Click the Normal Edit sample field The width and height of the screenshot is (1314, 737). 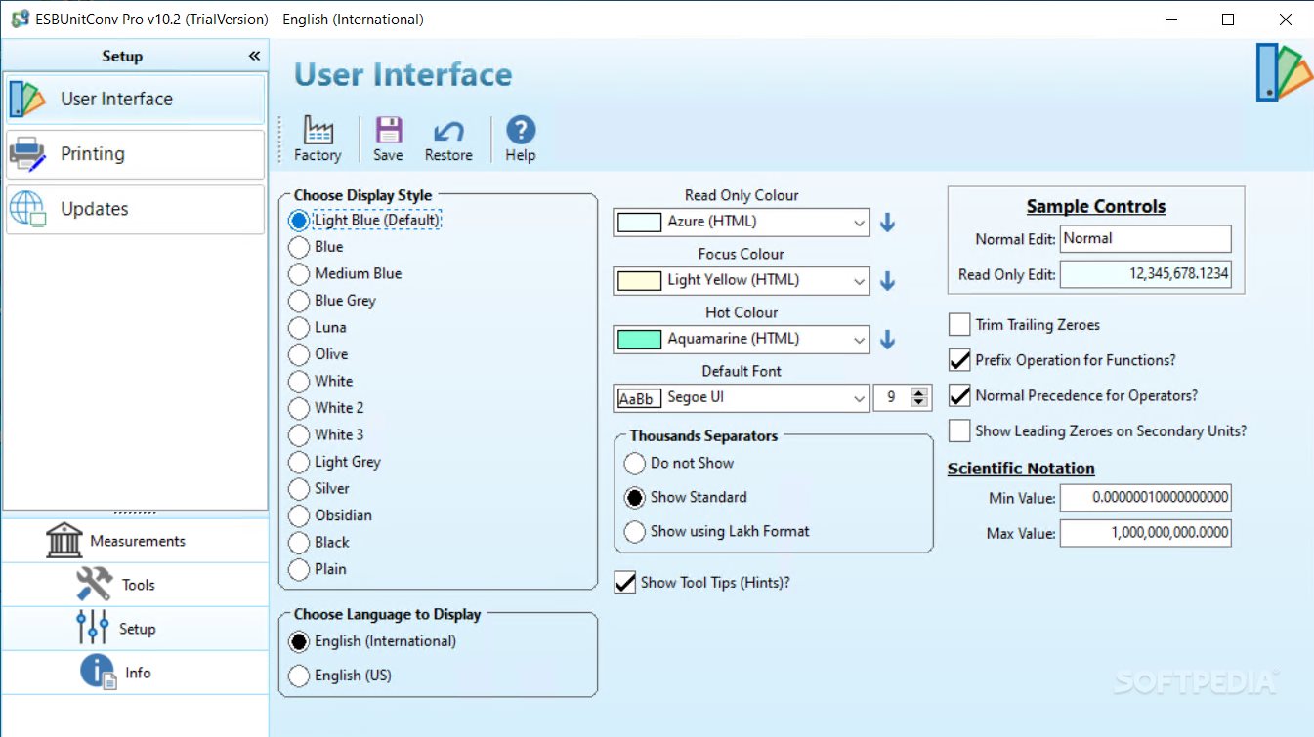(1146, 238)
